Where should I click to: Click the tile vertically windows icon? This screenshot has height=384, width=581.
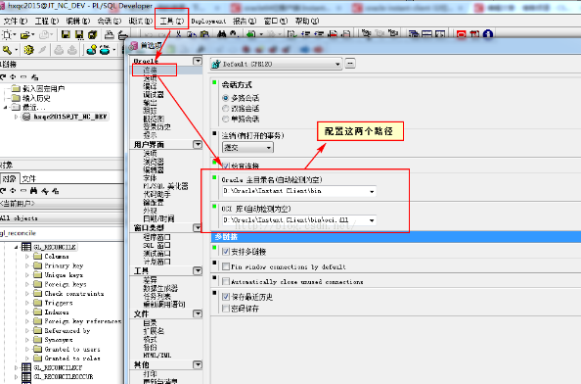point(440,34)
